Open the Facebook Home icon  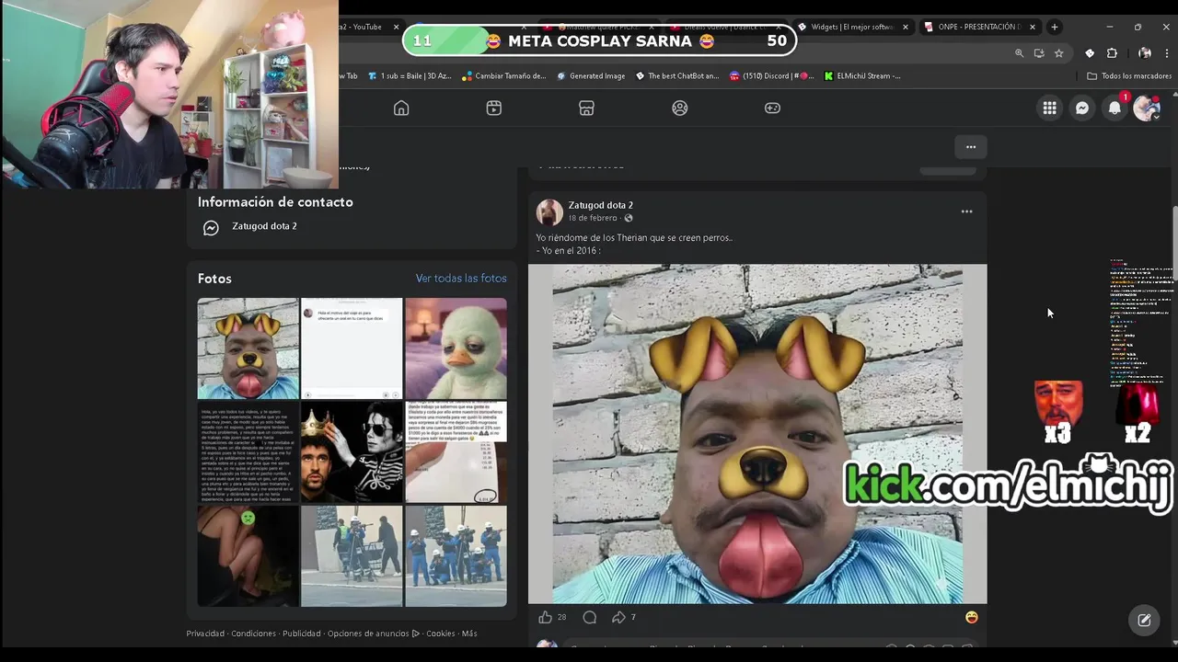[x=401, y=108]
